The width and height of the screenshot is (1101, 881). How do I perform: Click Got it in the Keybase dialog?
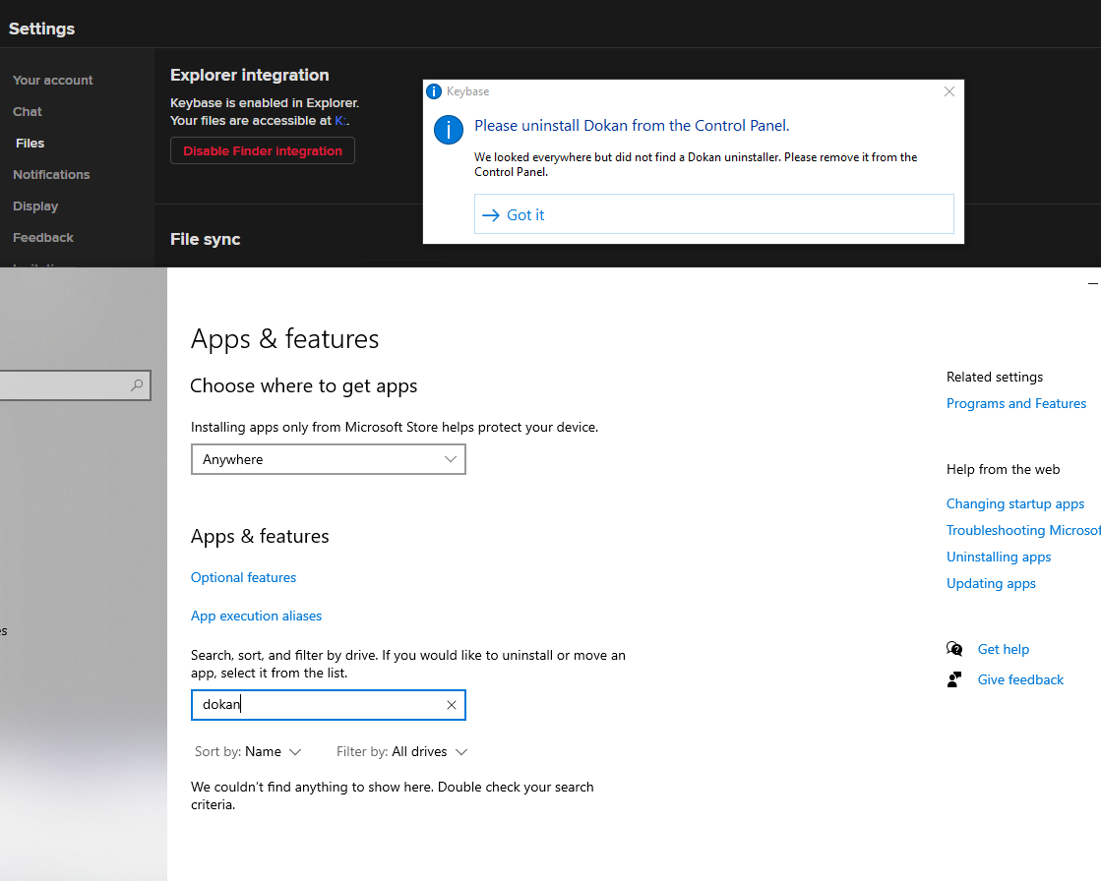714,214
